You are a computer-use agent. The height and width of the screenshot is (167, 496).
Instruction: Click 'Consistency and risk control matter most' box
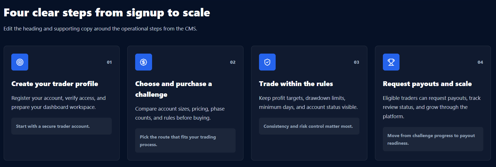(x=309, y=126)
